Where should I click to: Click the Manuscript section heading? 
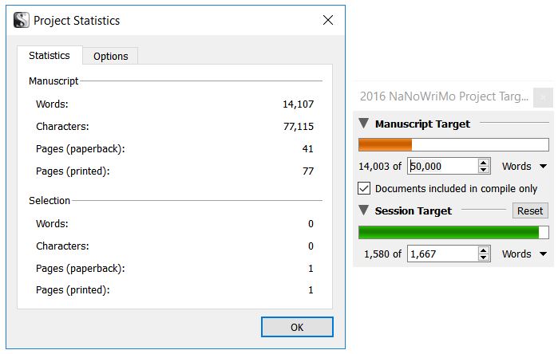(53, 81)
